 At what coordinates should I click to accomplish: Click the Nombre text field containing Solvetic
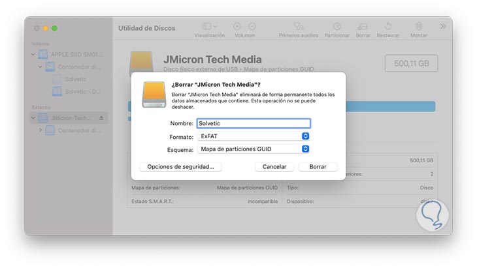254,123
